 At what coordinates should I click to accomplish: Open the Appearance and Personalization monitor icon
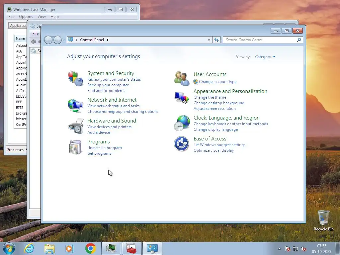click(182, 98)
